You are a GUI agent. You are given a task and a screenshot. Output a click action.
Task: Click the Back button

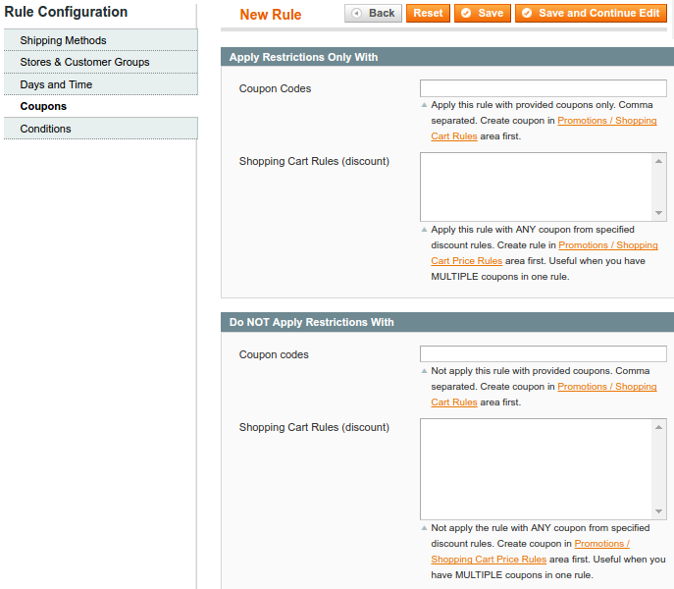(x=373, y=13)
